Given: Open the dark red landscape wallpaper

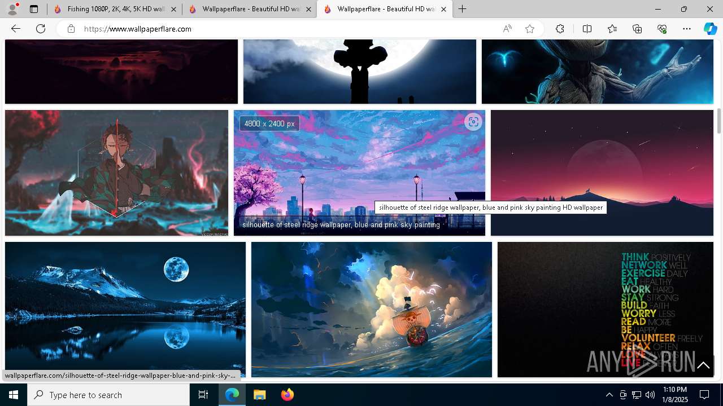Looking at the screenshot, I should click(x=121, y=72).
